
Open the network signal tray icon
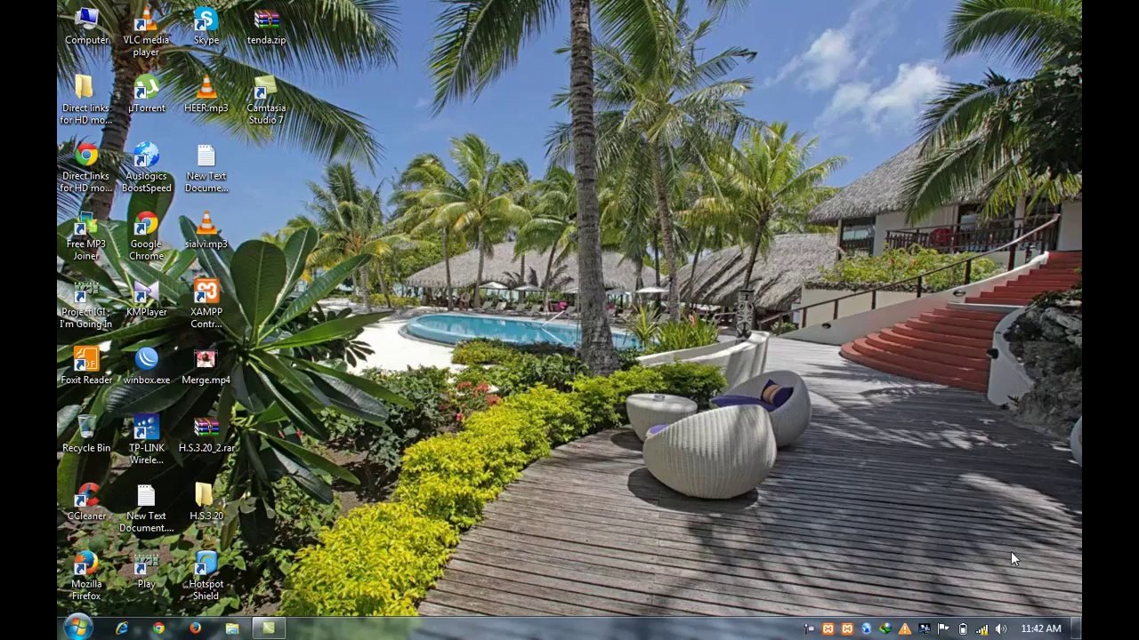click(x=982, y=629)
